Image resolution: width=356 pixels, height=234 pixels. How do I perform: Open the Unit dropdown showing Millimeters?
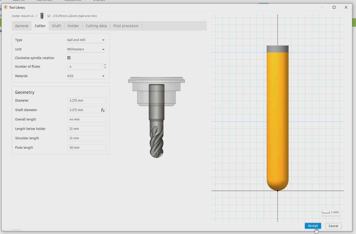pyautogui.click(x=87, y=49)
